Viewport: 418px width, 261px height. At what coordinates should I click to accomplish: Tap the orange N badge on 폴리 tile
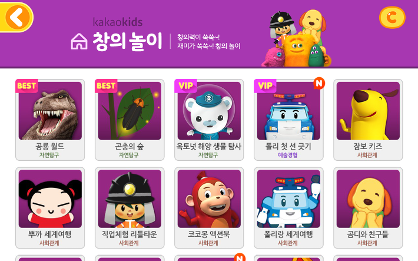(x=319, y=83)
